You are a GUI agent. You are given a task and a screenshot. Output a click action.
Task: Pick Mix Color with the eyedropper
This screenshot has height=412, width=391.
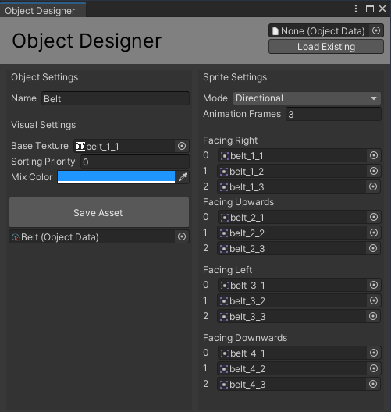tap(183, 177)
